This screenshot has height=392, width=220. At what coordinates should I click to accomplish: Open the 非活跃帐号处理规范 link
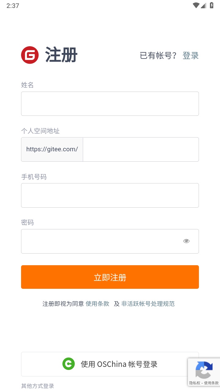(x=148, y=304)
